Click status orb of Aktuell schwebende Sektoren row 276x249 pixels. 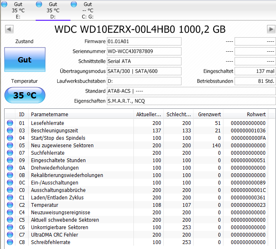click(10, 220)
